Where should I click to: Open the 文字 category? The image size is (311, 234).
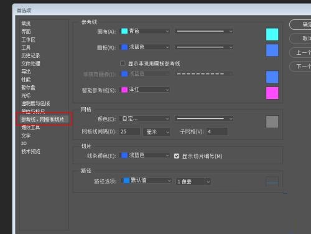(26, 136)
